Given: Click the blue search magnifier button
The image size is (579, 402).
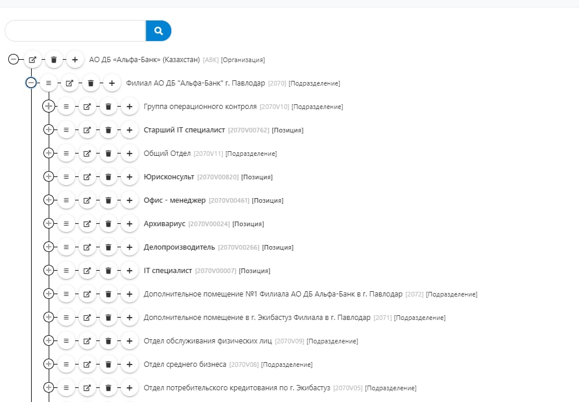Looking at the screenshot, I should pyautogui.click(x=158, y=31).
